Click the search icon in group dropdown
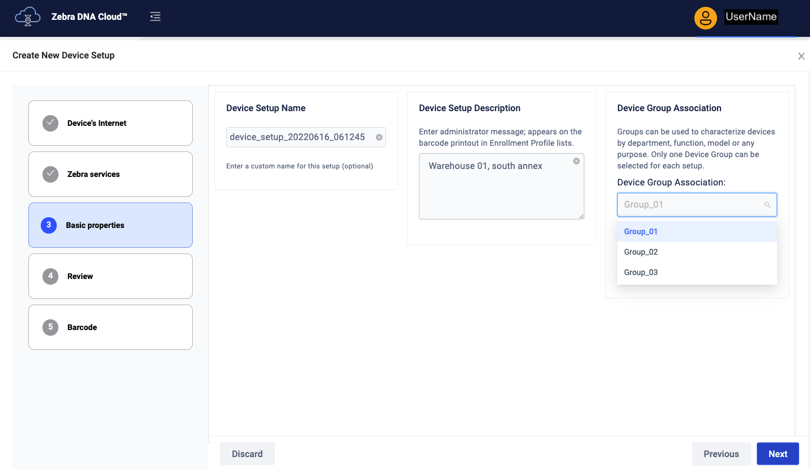The width and height of the screenshot is (810, 469). coord(767,205)
